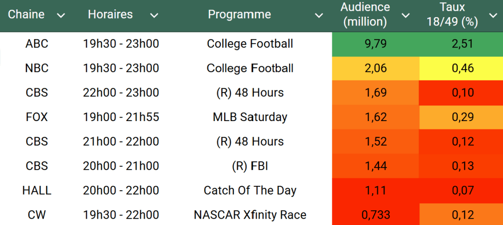Select the (R) FBI programme cell

click(250, 166)
